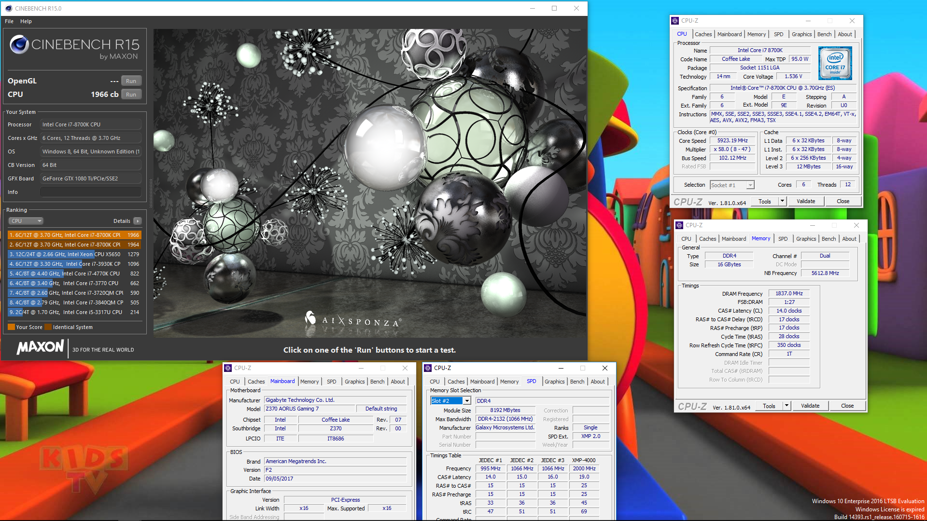Select About tab in SPD CPU-Z window
The image size is (927, 521).
[598, 382]
